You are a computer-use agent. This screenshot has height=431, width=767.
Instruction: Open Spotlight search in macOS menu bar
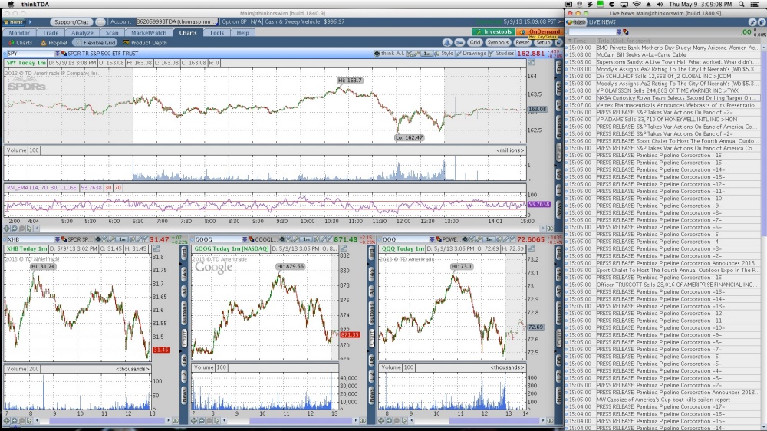(742, 4)
